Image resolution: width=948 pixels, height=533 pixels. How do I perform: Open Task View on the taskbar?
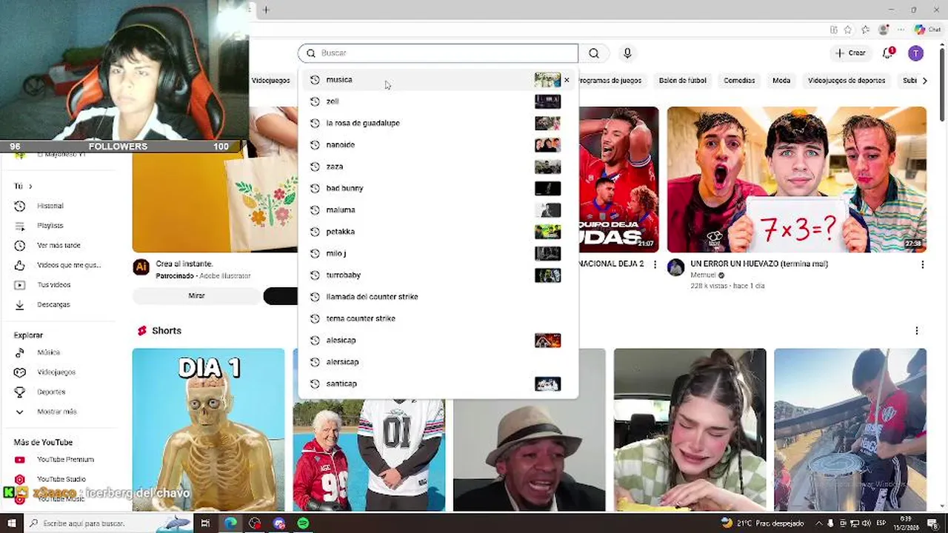(205, 523)
